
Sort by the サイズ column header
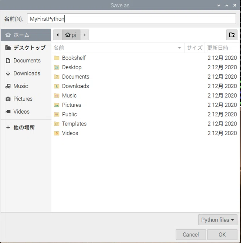pyautogui.click(x=194, y=48)
